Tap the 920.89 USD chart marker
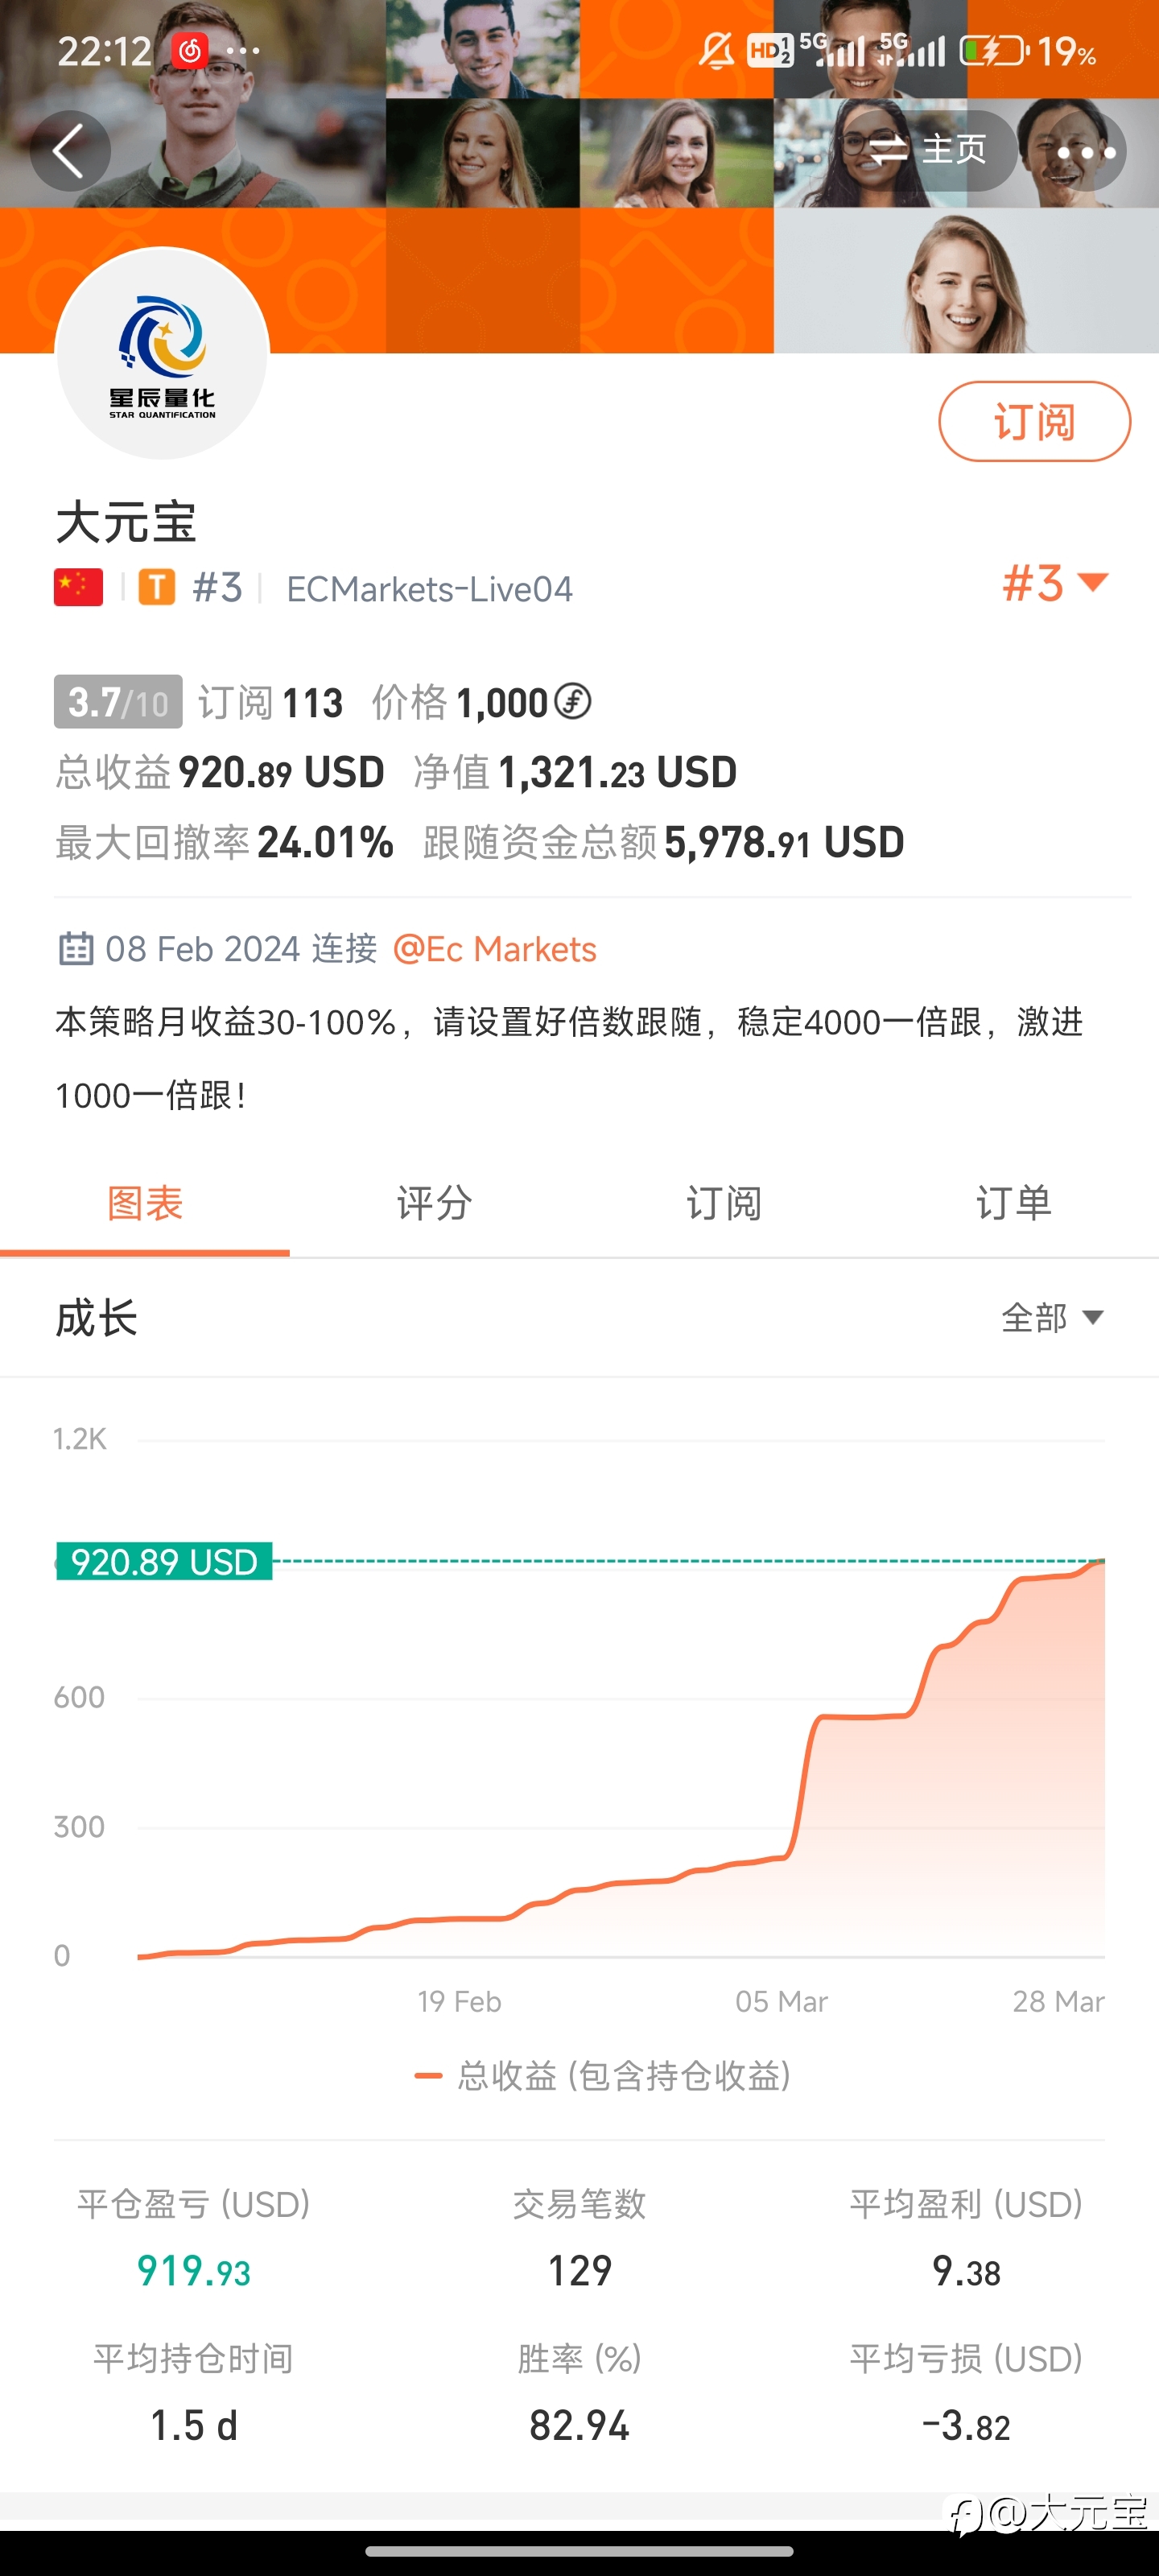This screenshot has width=1159, height=2576. coord(164,1561)
